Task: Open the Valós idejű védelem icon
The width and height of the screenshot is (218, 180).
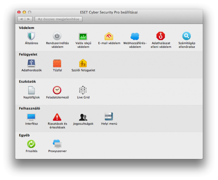Action: tap(83, 37)
